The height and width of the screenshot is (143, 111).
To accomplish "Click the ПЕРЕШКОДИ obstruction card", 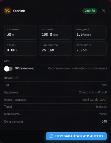I will (x=90, y=48).
